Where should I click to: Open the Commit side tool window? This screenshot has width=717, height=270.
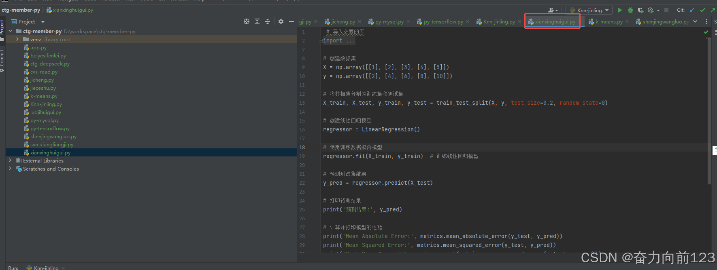tap(2, 61)
